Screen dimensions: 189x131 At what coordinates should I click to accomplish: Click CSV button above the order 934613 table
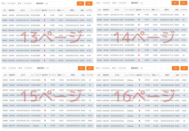point(176,68)
